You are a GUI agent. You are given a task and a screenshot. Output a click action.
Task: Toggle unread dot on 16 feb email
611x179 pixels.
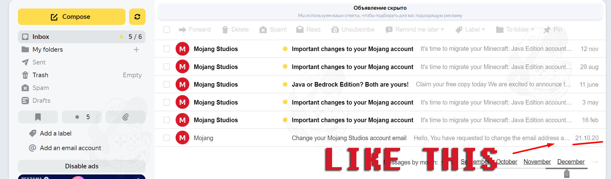click(285, 120)
